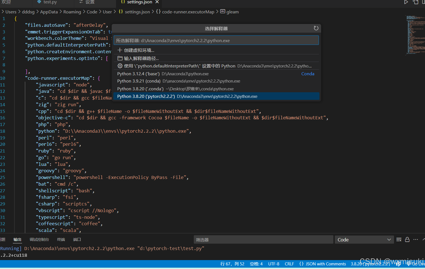Screen dimensions: 425x269
Task: Run the current Python file
Action: [406, 3]
